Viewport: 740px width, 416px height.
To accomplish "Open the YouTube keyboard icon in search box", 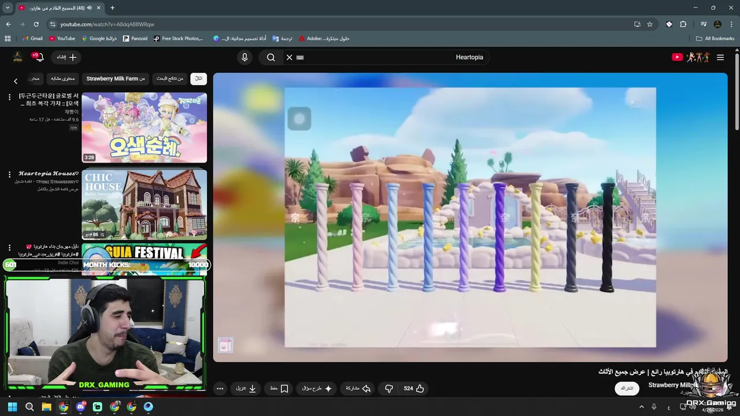I will click(299, 57).
